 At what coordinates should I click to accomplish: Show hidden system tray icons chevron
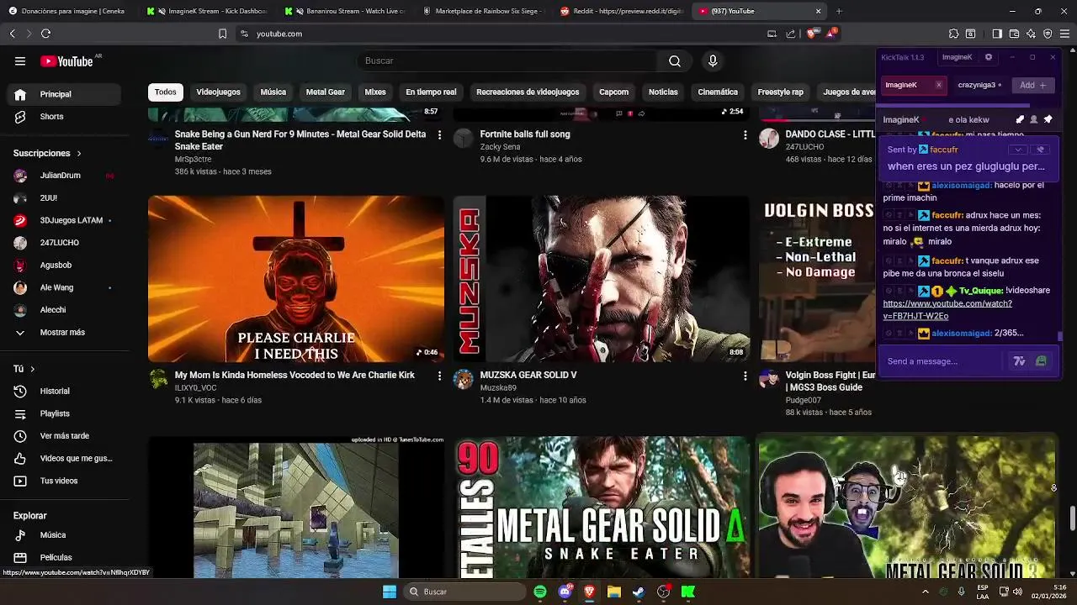tap(926, 592)
